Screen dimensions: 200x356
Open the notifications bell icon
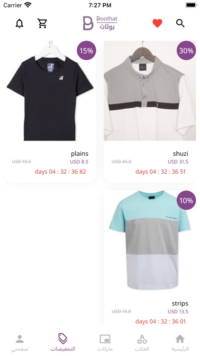click(19, 23)
